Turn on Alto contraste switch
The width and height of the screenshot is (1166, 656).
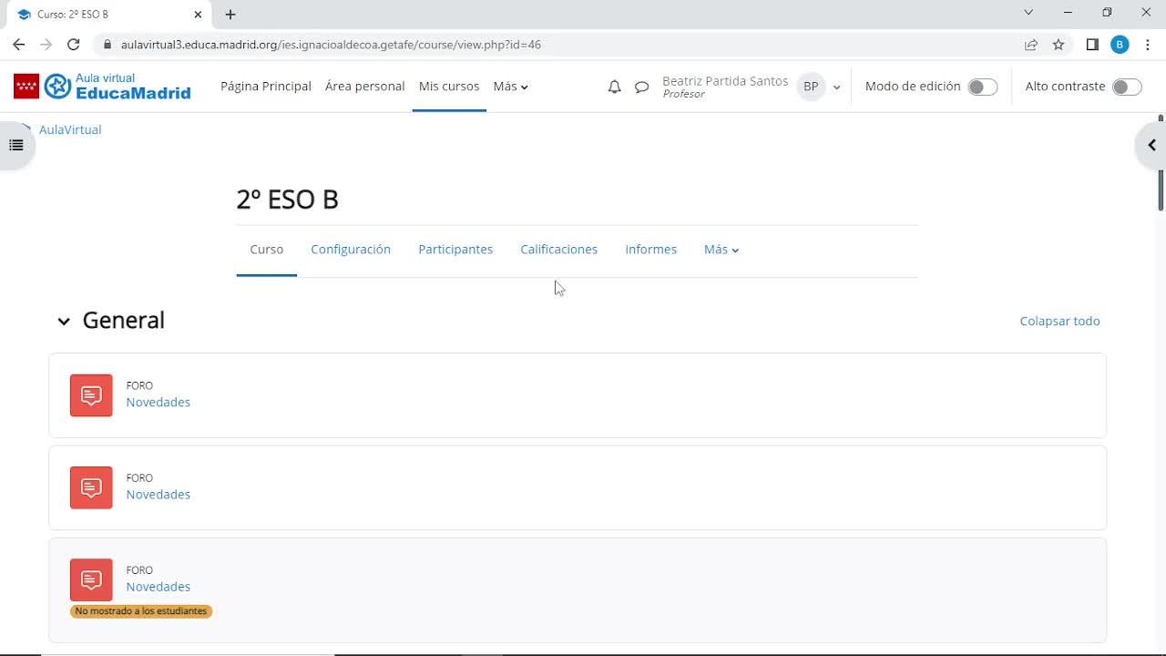1127,87
